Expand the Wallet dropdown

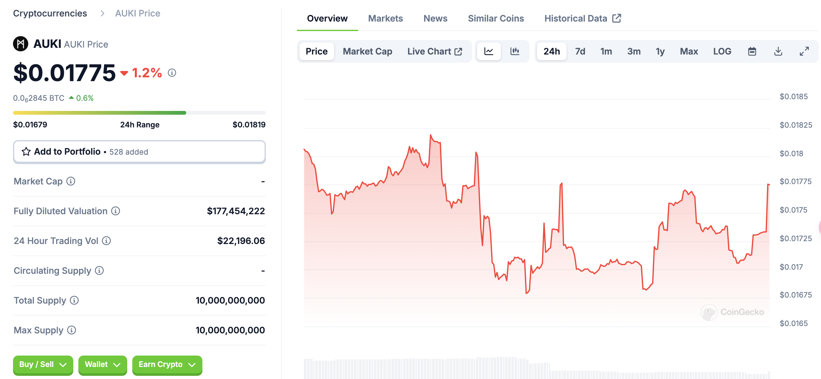point(102,364)
